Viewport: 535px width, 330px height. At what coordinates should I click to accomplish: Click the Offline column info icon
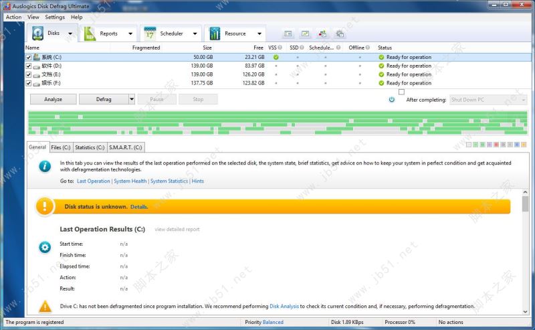point(367,48)
